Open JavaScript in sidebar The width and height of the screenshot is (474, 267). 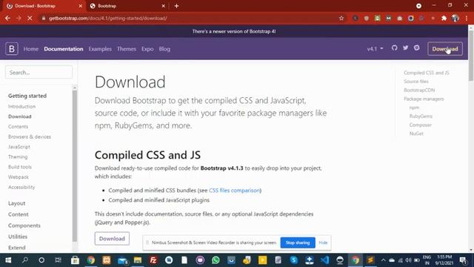pos(19,147)
